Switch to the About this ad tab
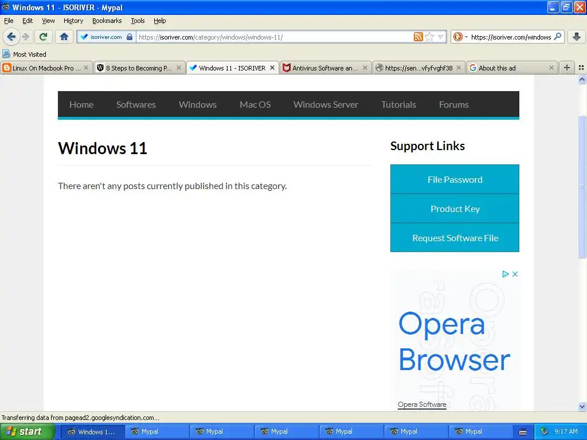This screenshot has width=587, height=440. (512, 68)
